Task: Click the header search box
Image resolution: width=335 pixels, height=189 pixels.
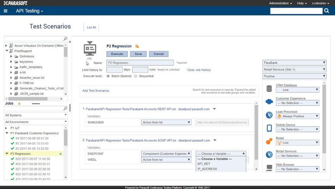Action: coord(296,11)
